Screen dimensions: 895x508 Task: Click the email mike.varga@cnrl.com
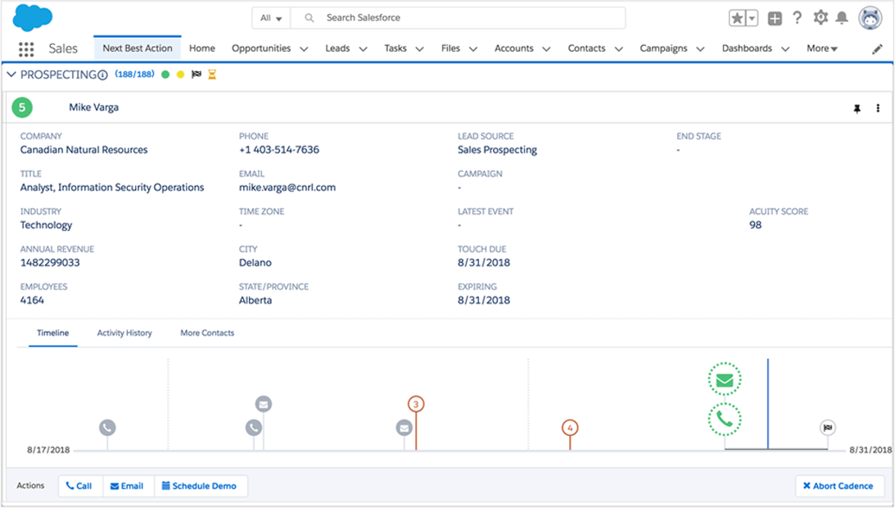(287, 188)
